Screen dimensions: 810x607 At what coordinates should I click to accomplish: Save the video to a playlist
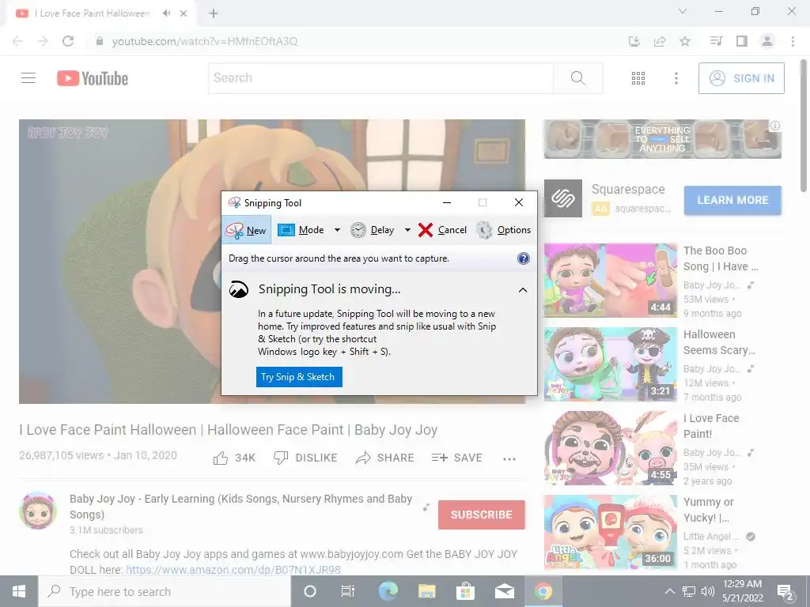pyautogui.click(x=456, y=458)
